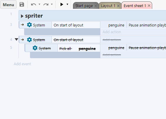
Task: Click Add action under event 3
Action: click(x=112, y=32)
